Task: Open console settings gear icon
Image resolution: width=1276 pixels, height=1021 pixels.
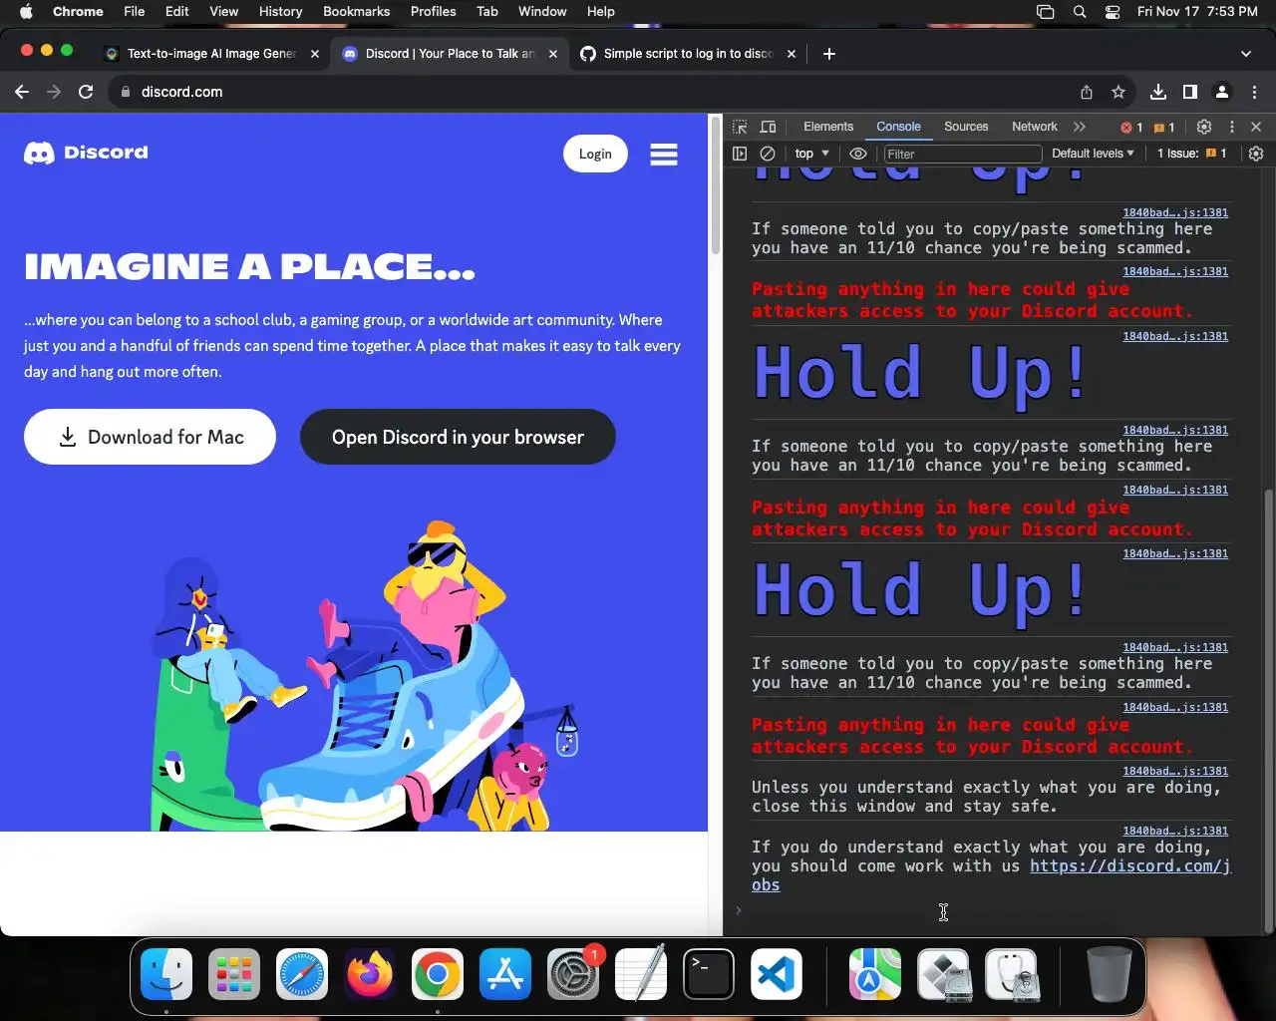Action: 1256,154
